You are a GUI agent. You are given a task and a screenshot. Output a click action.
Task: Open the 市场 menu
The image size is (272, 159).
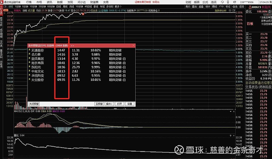click(39, 2)
